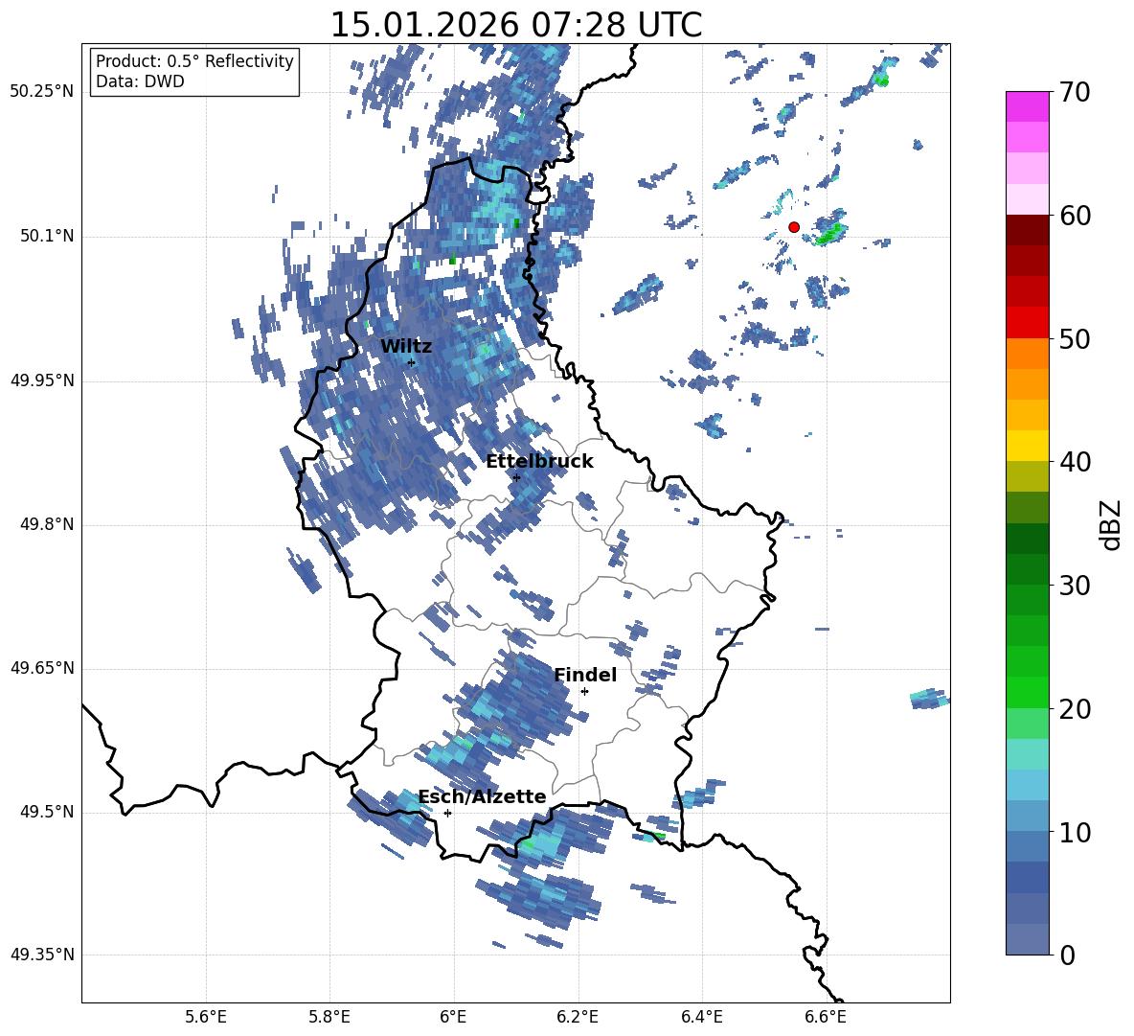This screenshot has height=1036, width=1134.
Task: Click the 49.95°N latitude label
Action: click(42, 380)
